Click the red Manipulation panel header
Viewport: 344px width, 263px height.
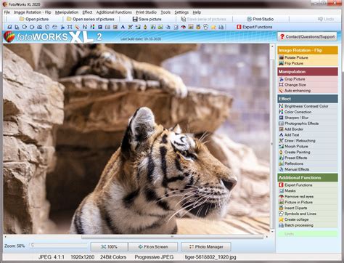pyautogui.click(x=308, y=72)
